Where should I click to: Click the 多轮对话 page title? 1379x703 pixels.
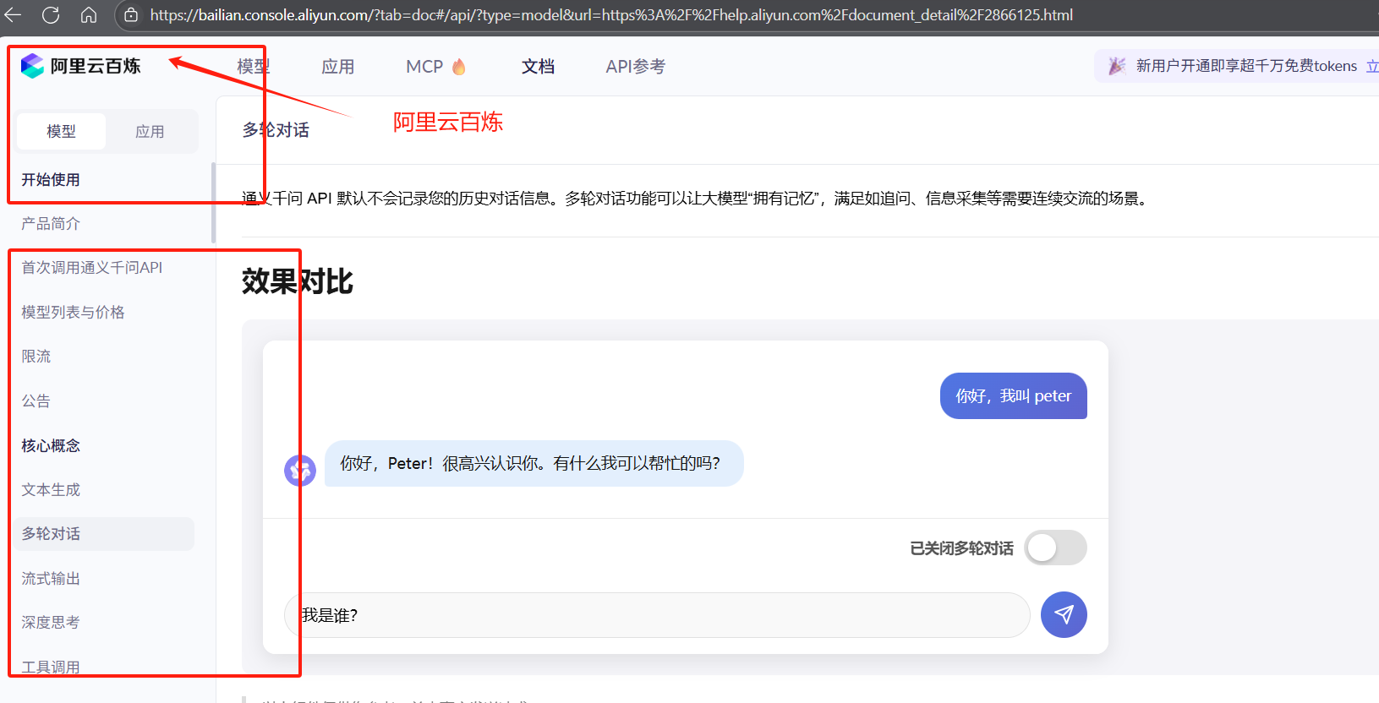pyautogui.click(x=276, y=130)
